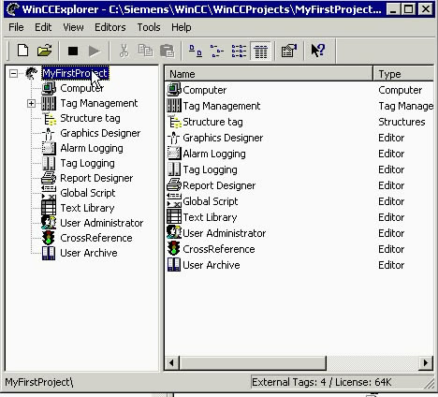This screenshot has height=397, width=438.
Task: Open the View menu
Action: [x=73, y=27]
